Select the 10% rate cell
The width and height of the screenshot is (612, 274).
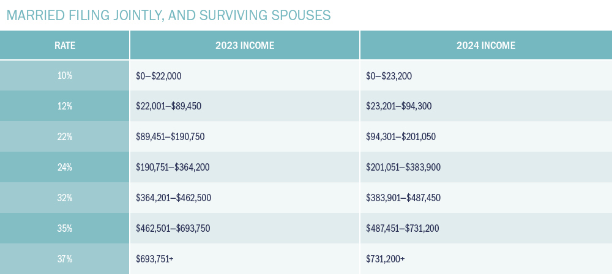tap(64, 76)
